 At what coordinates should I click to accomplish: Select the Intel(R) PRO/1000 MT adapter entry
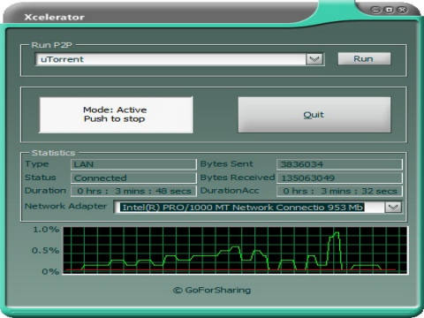point(243,208)
